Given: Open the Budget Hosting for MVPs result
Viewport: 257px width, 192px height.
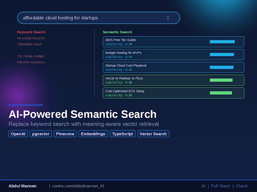Looking at the screenshot, I should (173, 54).
